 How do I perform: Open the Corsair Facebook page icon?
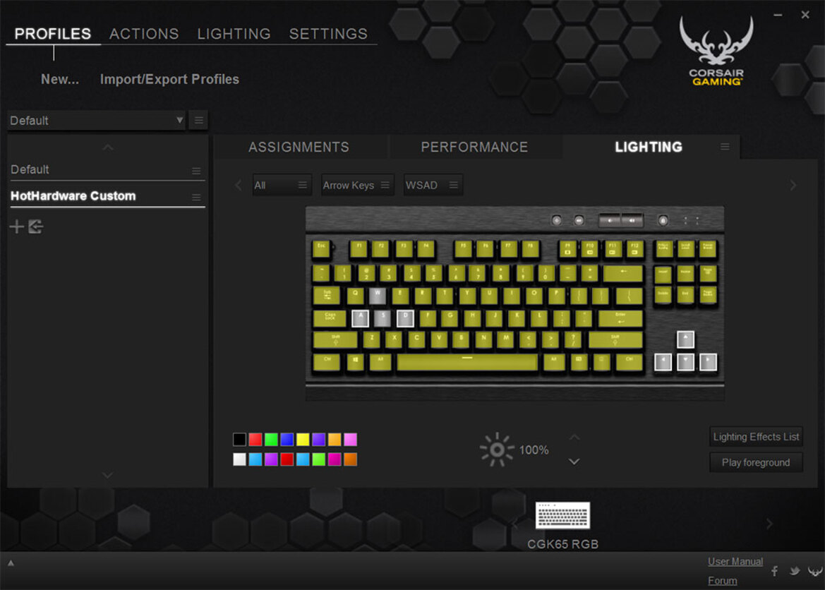(x=774, y=571)
